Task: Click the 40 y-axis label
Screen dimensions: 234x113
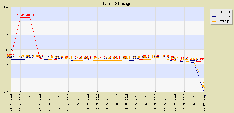Action: point(7,49)
